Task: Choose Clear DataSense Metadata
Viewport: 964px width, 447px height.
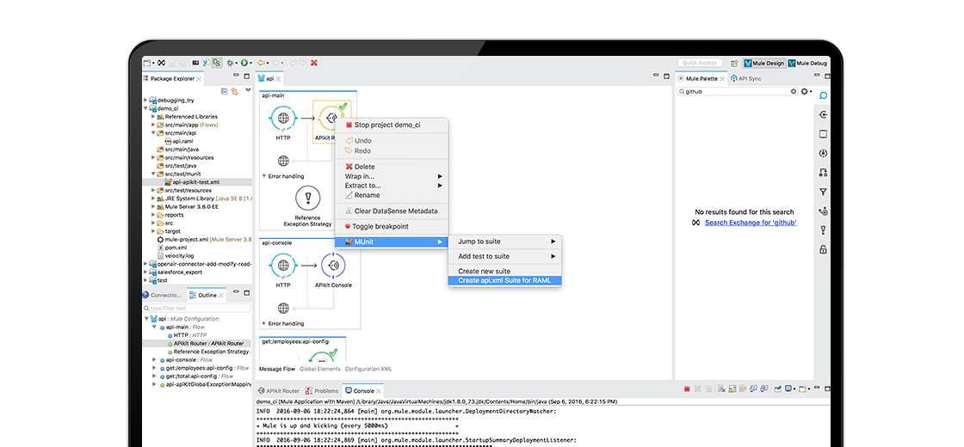Action: (x=392, y=211)
